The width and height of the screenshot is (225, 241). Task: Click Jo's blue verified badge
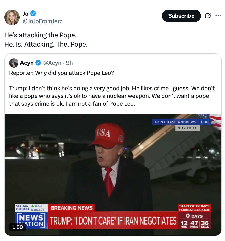click(33, 13)
